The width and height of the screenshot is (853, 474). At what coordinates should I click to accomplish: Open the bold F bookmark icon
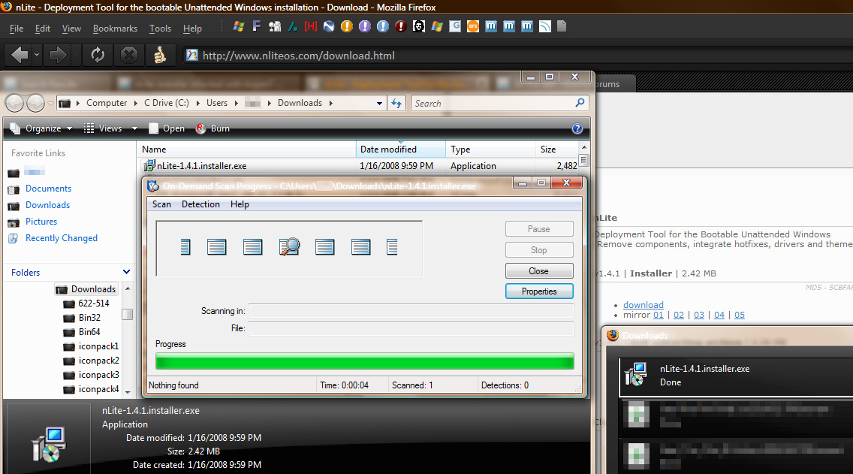(x=256, y=26)
